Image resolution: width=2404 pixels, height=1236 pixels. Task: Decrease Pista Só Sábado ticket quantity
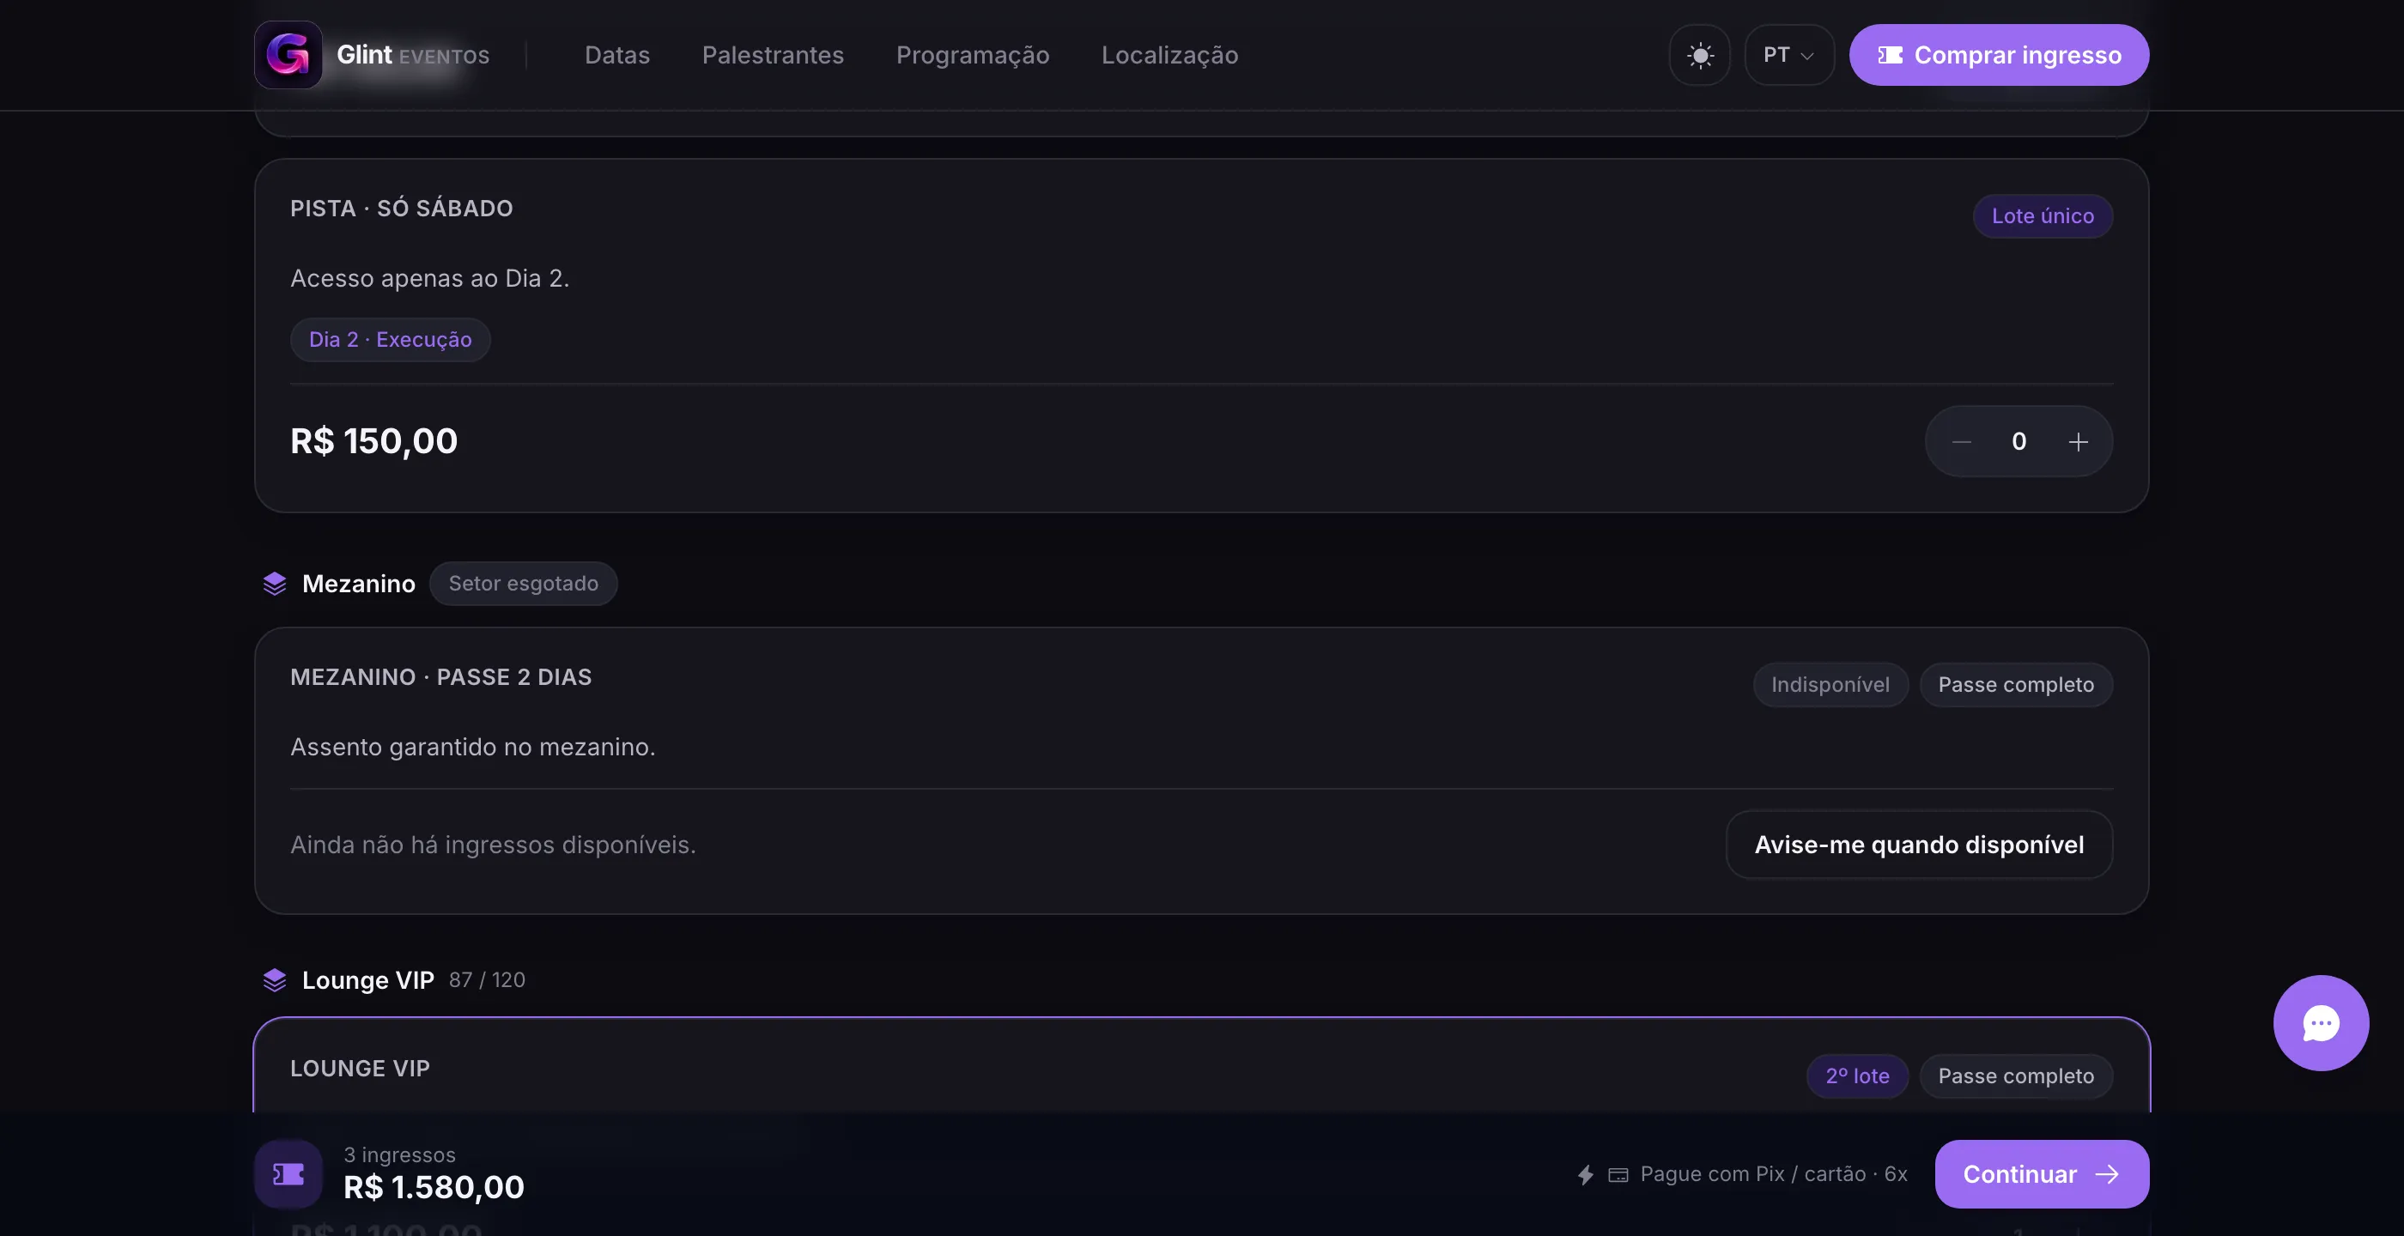click(x=1962, y=441)
